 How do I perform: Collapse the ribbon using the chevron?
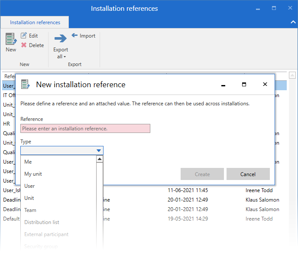pyautogui.click(x=293, y=22)
